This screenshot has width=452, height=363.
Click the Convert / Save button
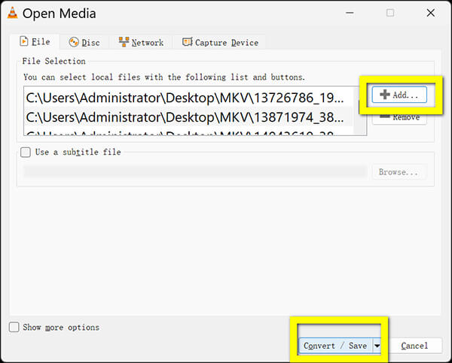tap(335, 346)
